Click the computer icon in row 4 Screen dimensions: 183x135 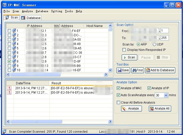pos(14,44)
